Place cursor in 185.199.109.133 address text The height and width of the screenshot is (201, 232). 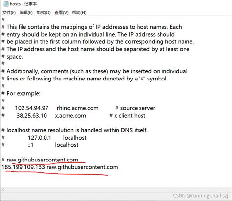[x=23, y=167]
